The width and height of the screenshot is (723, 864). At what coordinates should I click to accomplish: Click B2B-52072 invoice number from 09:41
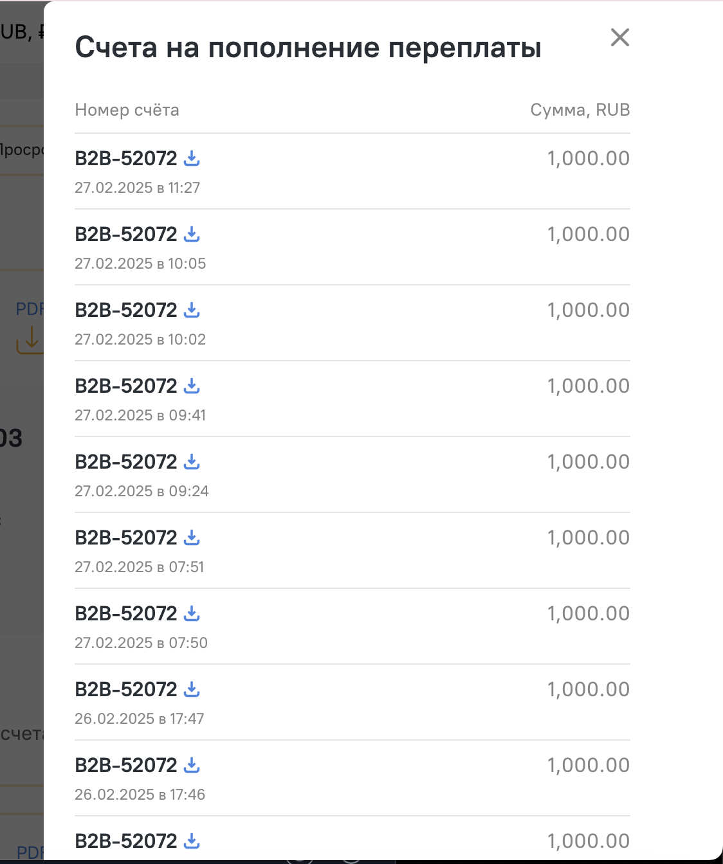pos(126,386)
